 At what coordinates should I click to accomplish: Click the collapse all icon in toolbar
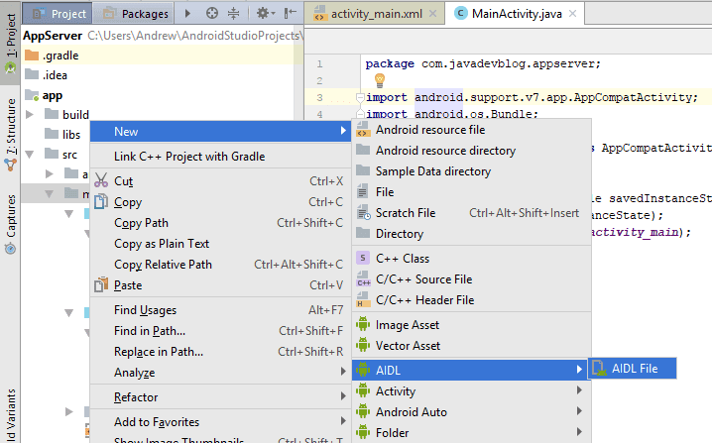click(233, 13)
